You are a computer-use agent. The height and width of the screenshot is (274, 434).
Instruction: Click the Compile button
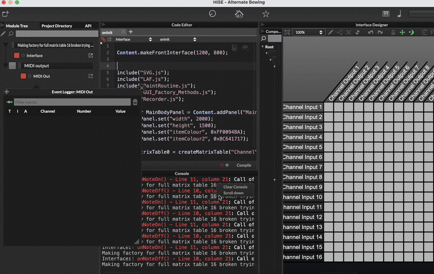(x=244, y=165)
